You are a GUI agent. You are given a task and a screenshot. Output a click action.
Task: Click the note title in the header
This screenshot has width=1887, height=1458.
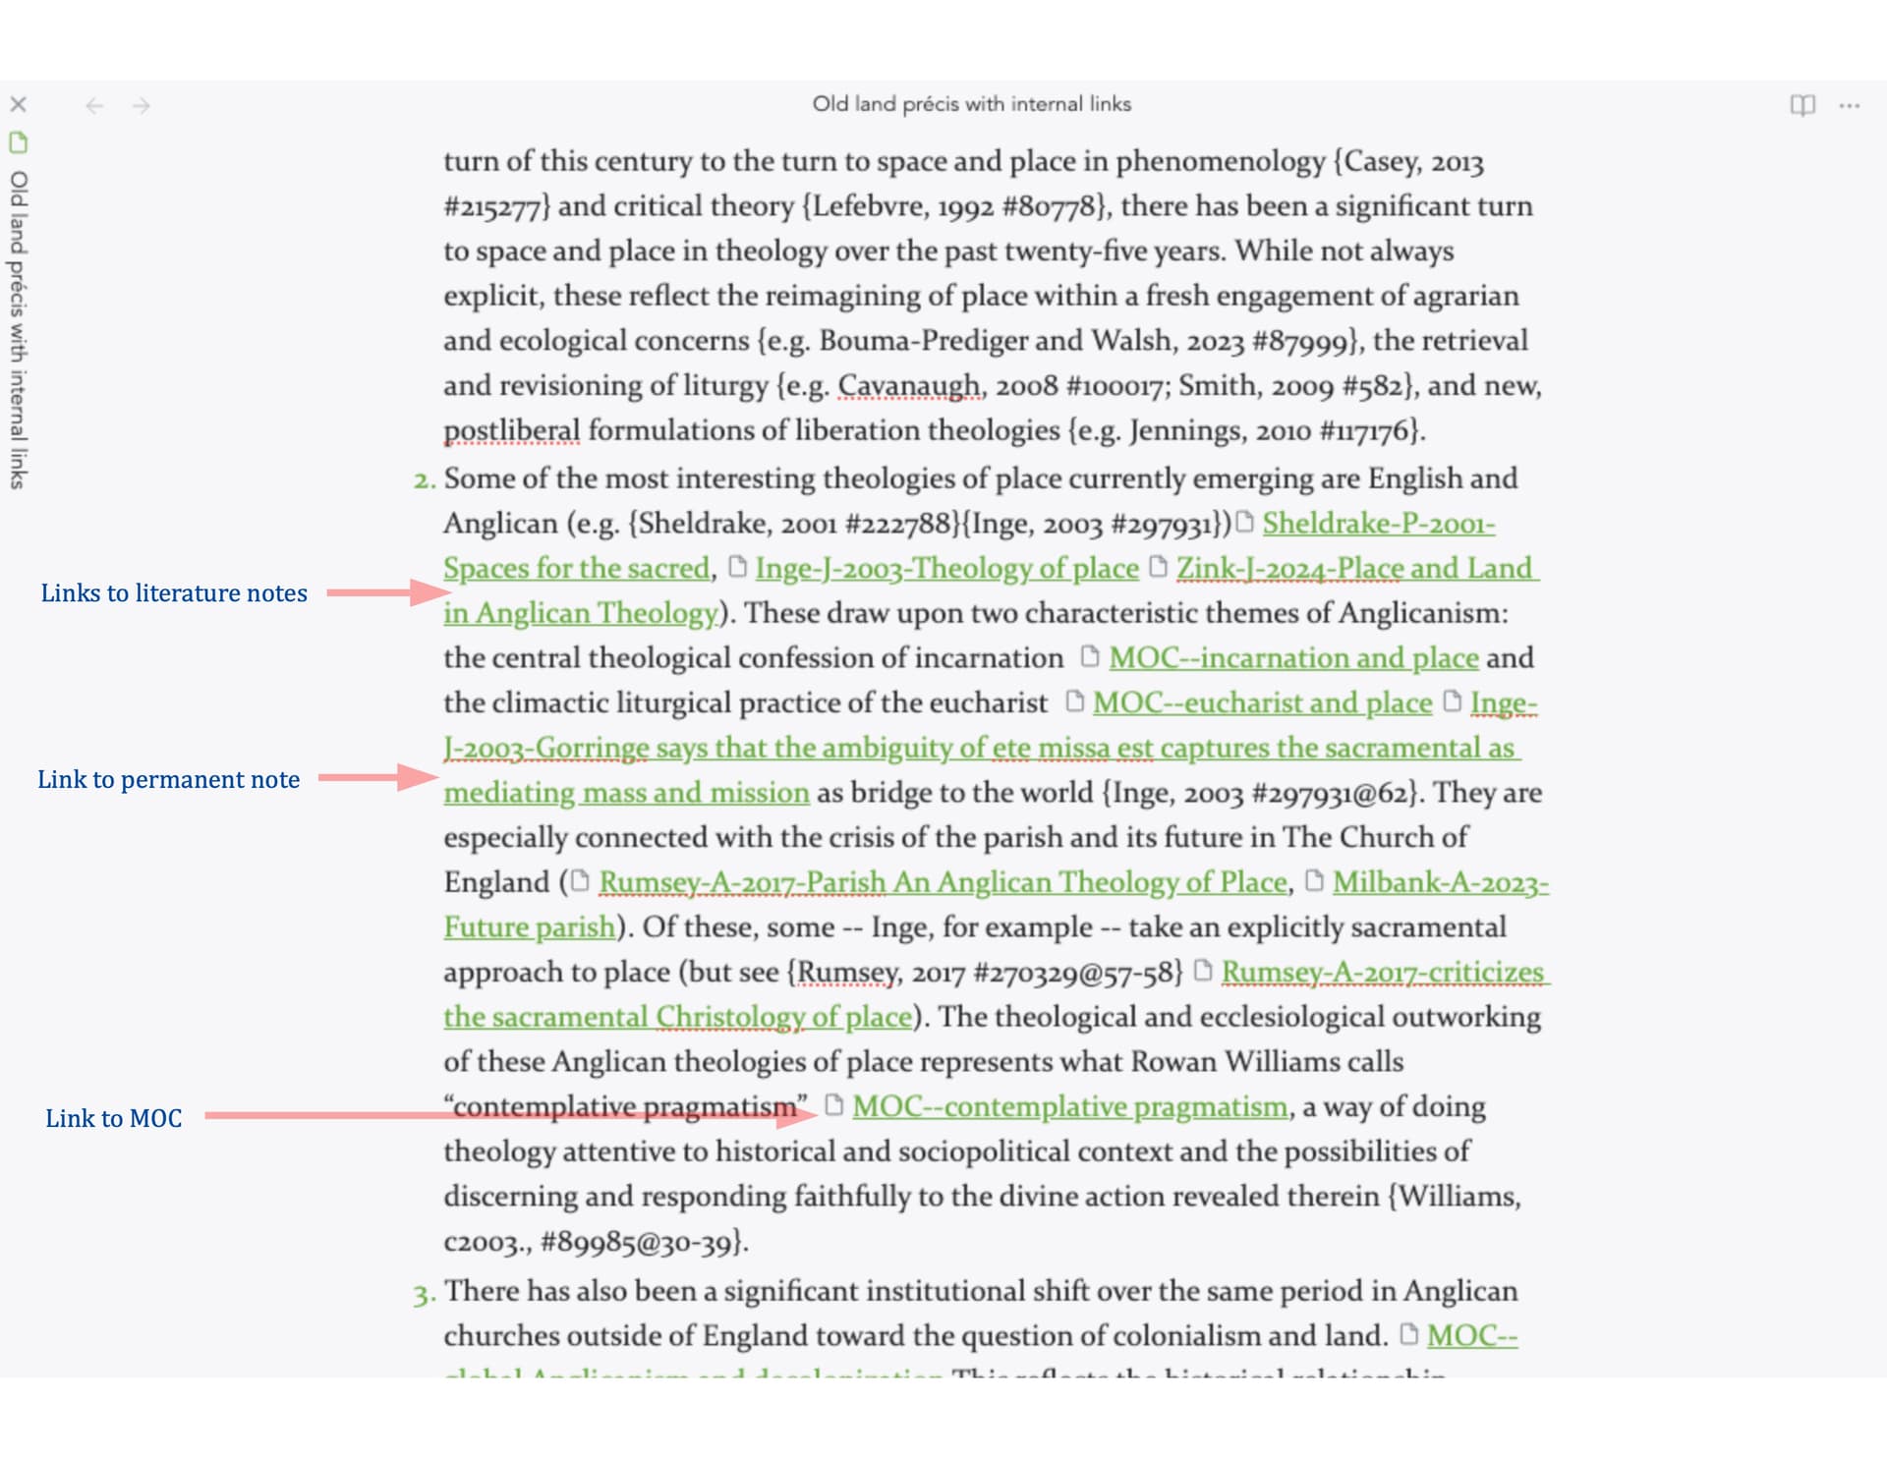click(971, 104)
